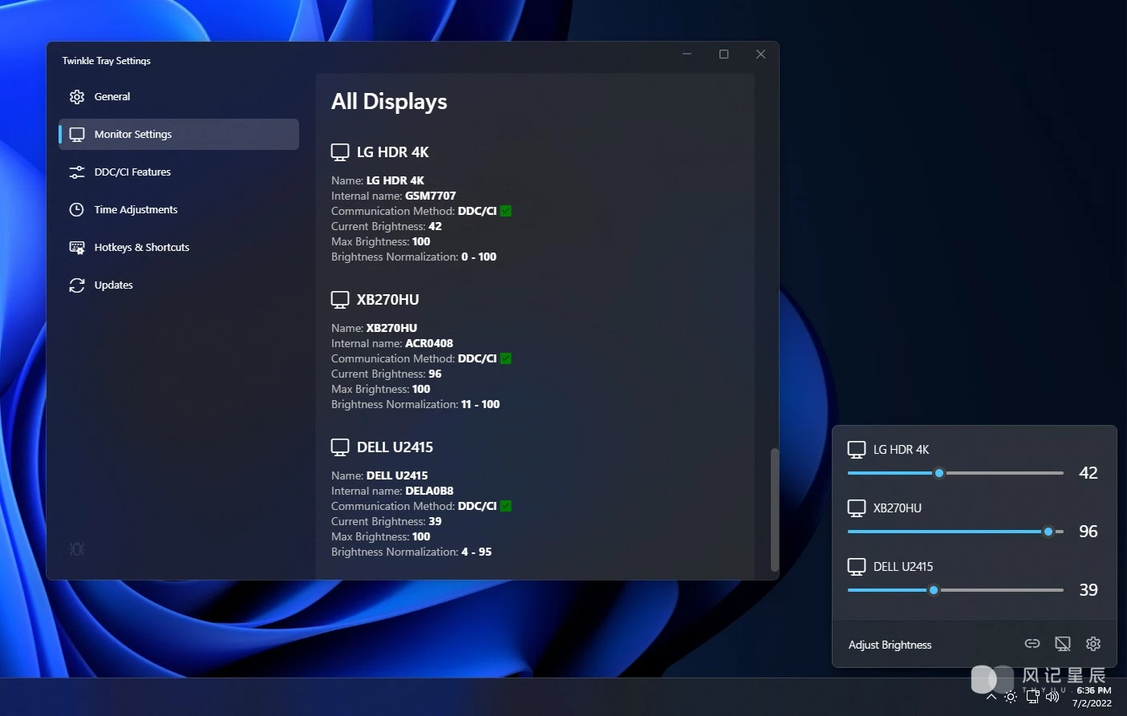The height and width of the screenshot is (716, 1127).
Task: Click the settings window's vertical scrollbar
Action: 774,509
